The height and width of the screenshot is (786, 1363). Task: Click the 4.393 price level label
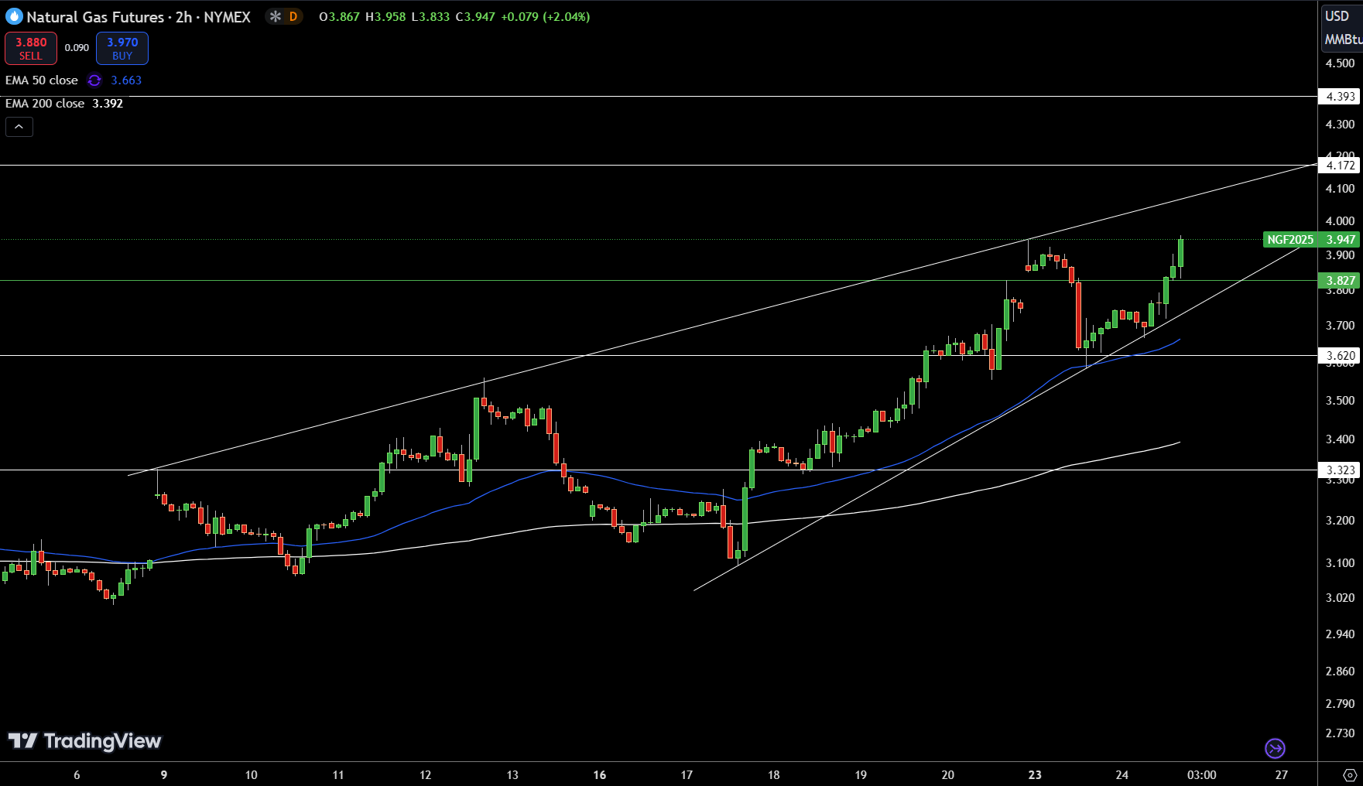pyautogui.click(x=1340, y=97)
